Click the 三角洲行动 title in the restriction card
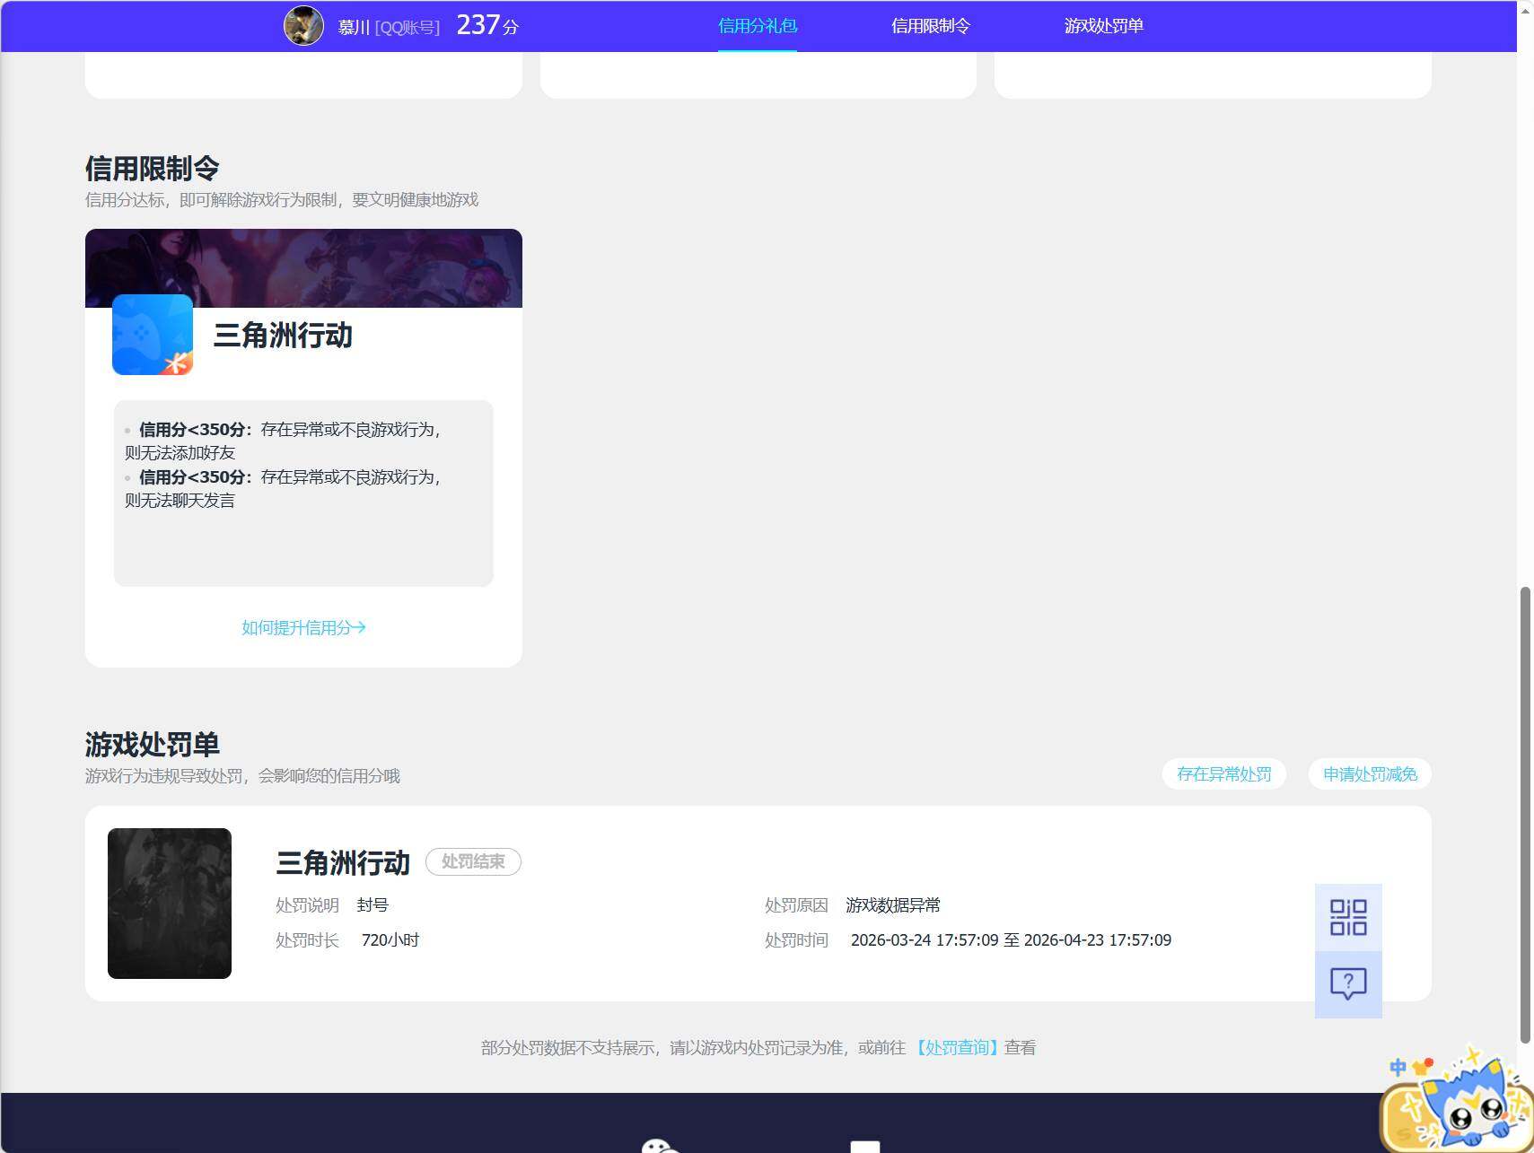 [284, 336]
